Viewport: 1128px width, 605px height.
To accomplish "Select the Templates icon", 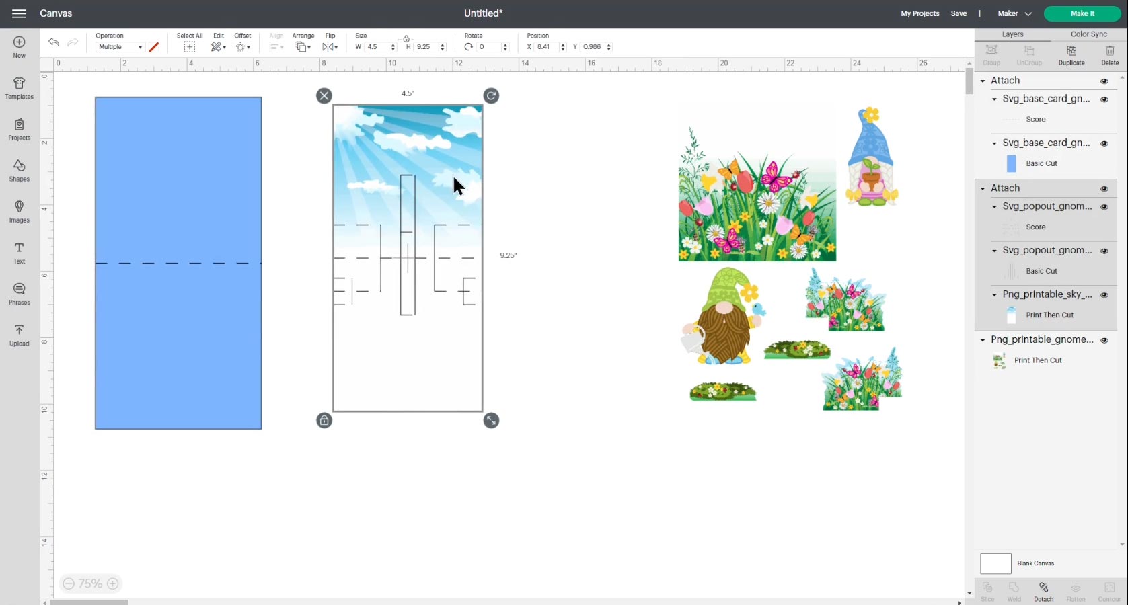I will (x=19, y=87).
